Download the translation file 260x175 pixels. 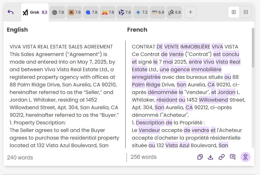[210, 157]
